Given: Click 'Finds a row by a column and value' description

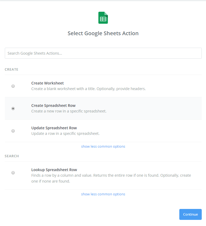Looking at the screenshot, I should pos(111,178).
